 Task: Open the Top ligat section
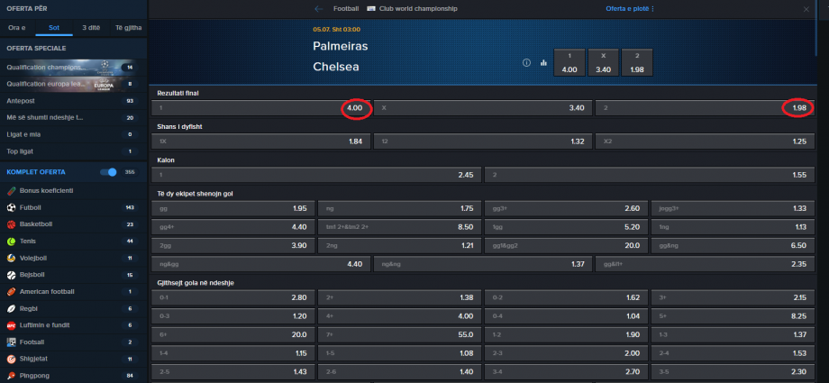tap(74, 151)
